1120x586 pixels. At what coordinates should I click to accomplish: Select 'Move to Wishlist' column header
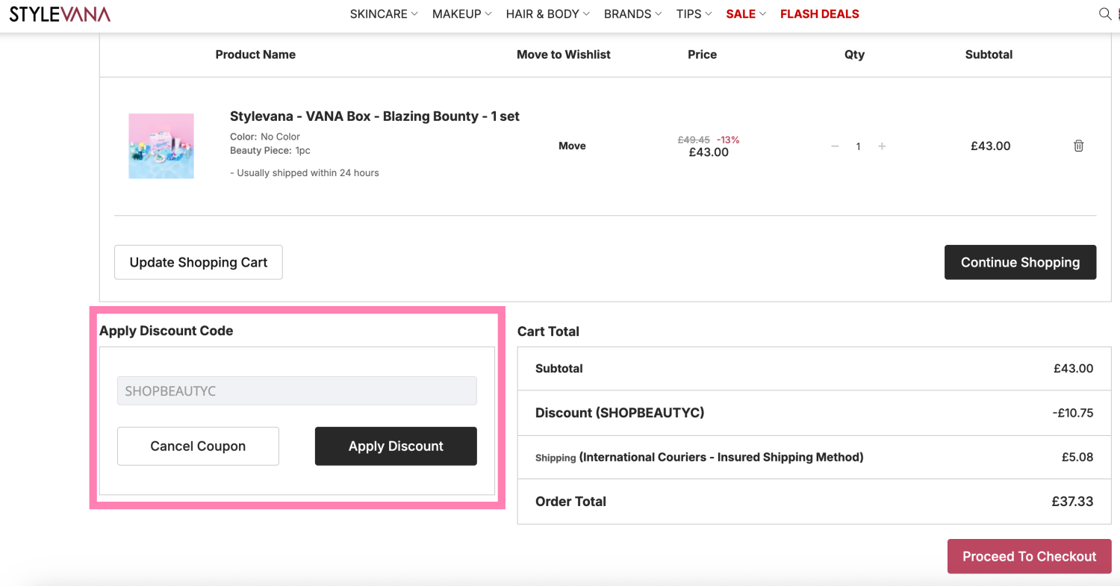pos(564,54)
